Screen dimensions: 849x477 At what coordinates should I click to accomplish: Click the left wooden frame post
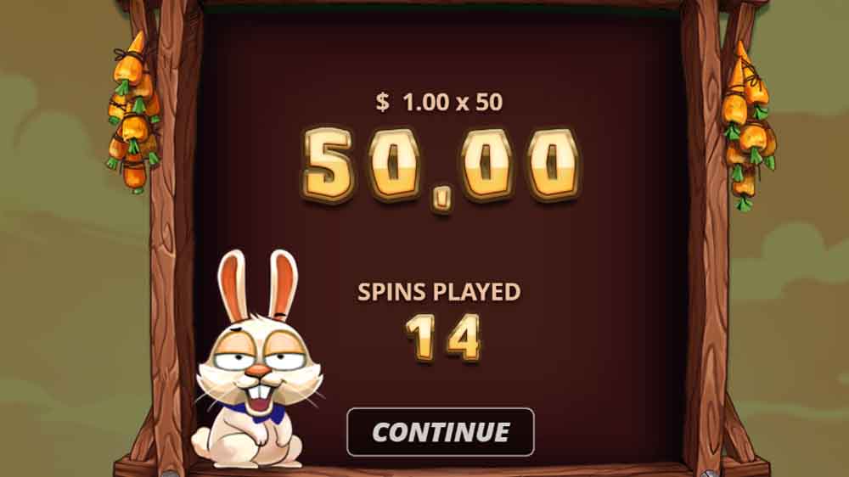coord(172,238)
